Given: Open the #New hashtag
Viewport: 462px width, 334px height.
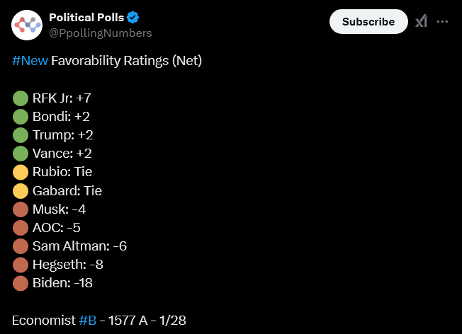Looking at the screenshot, I should [30, 61].
